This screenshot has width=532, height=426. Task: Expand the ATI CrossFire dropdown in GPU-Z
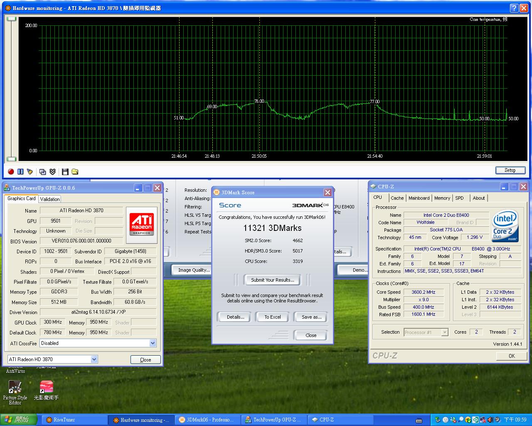(153, 343)
